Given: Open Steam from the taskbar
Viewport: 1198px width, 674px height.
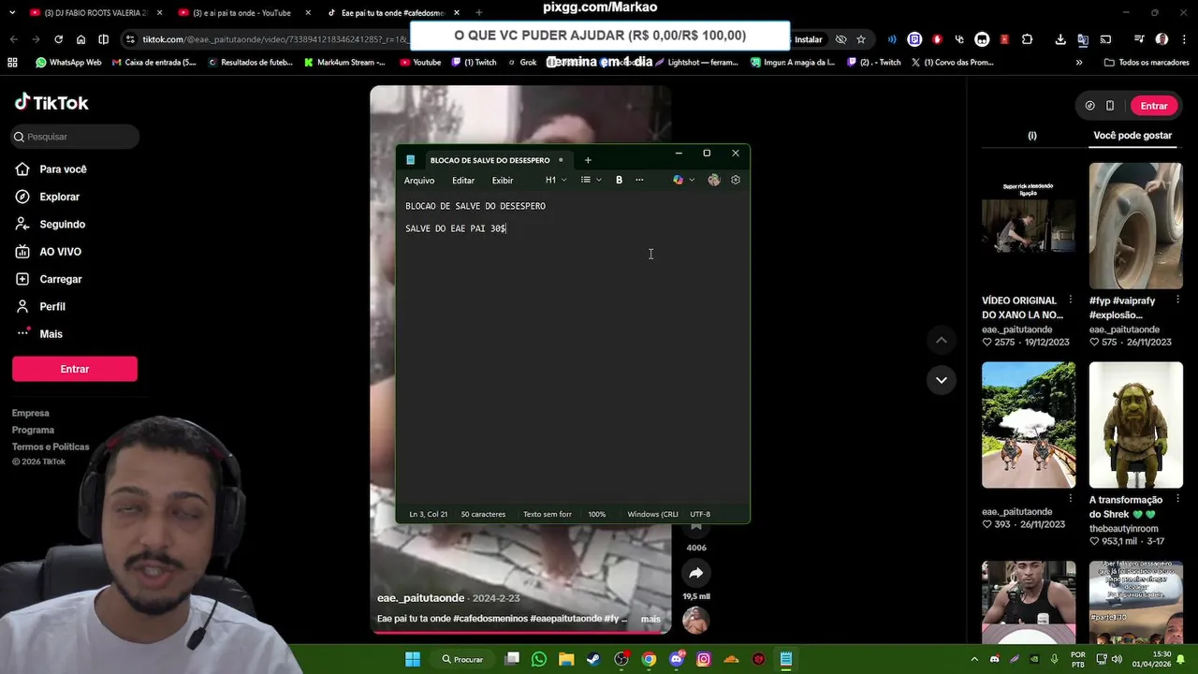Looking at the screenshot, I should [x=593, y=659].
